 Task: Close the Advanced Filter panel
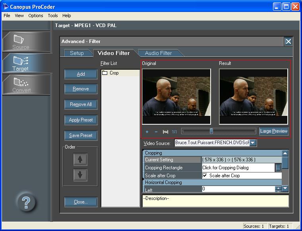pyautogui.click(x=288, y=41)
